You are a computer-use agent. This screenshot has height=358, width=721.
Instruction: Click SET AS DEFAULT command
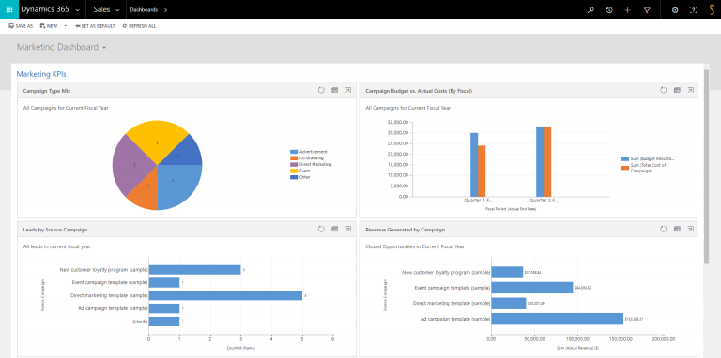(95, 26)
